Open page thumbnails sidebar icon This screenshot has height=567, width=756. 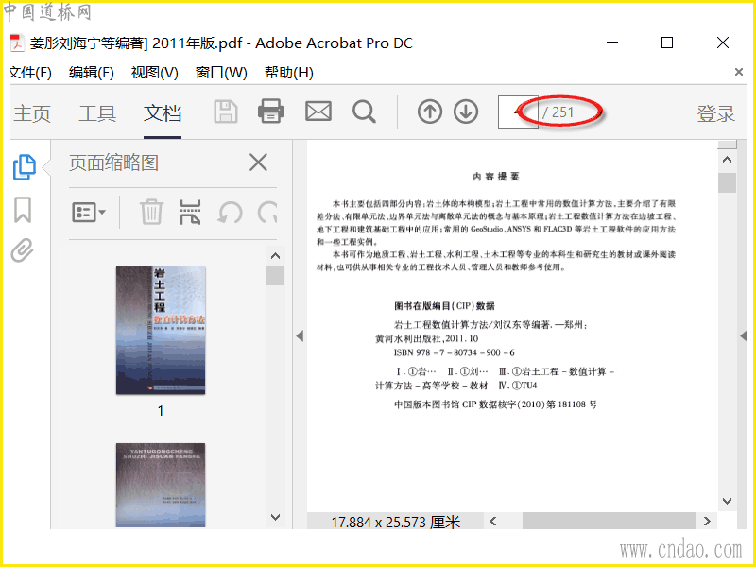(25, 167)
